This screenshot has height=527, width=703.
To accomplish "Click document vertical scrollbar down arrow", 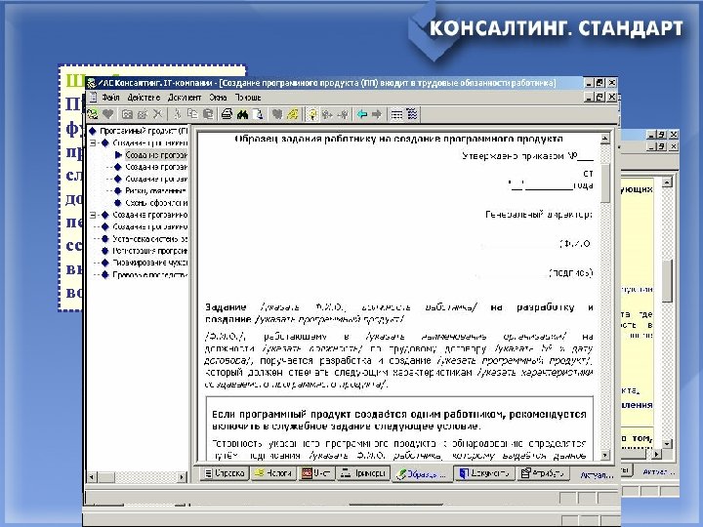I will (x=604, y=455).
